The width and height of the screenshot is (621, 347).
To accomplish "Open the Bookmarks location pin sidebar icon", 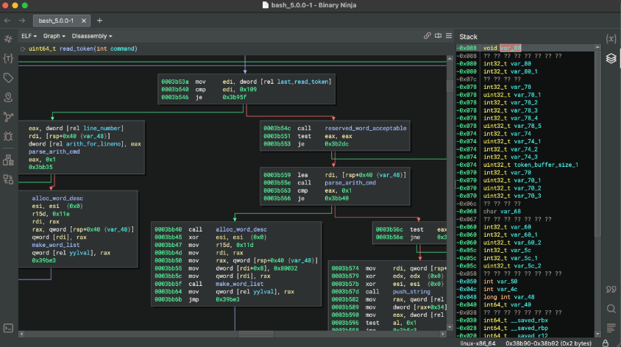I will [8, 97].
